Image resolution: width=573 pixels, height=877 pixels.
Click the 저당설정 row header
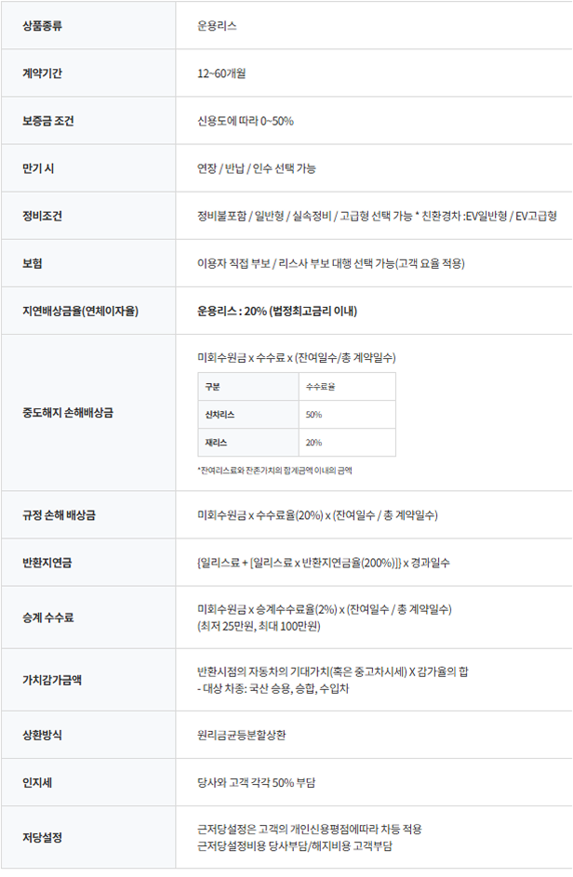(43, 837)
